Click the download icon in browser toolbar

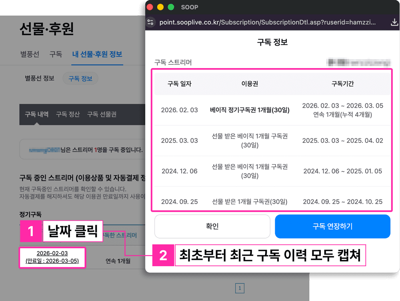pyautogui.click(x=394, y=22)
